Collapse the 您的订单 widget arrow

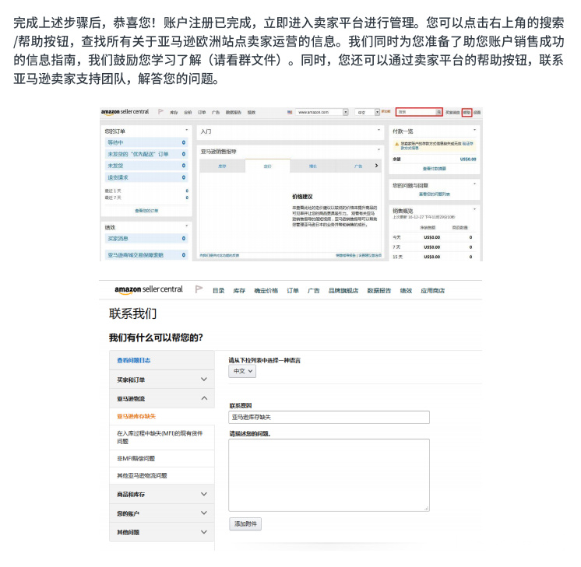186,130
